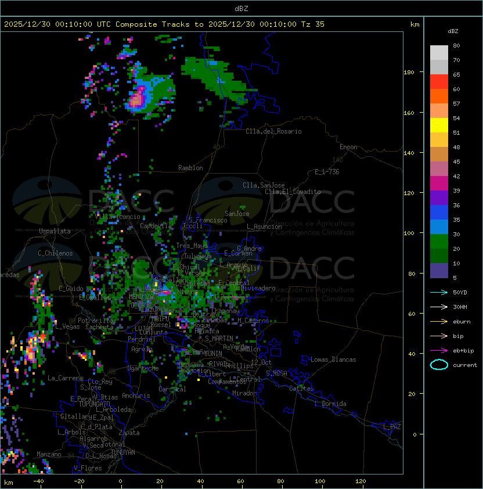Click the Lomas_Blancas place label
The width and height of the screenshot is (483, 489).
point(333,359)
